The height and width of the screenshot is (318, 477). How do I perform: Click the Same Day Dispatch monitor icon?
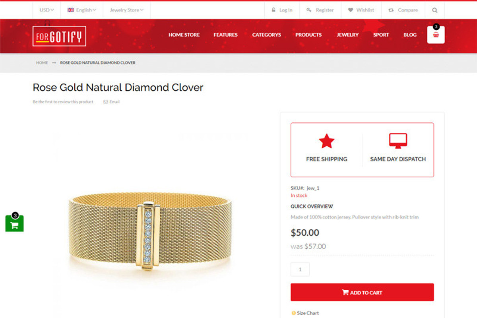click(x=398, y=141)
